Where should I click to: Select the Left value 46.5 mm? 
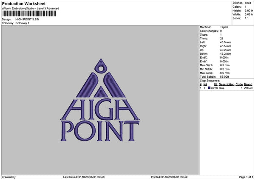[x=225, y=42]
